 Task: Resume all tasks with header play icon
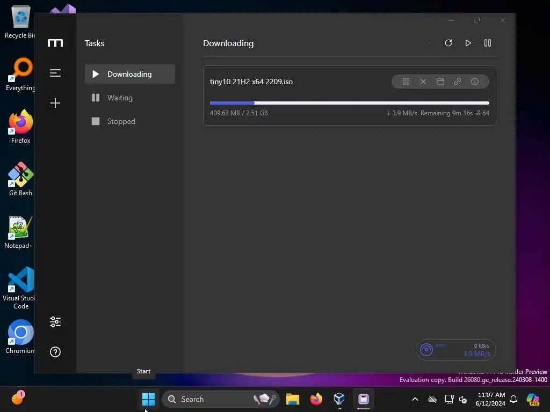[468, 43]
